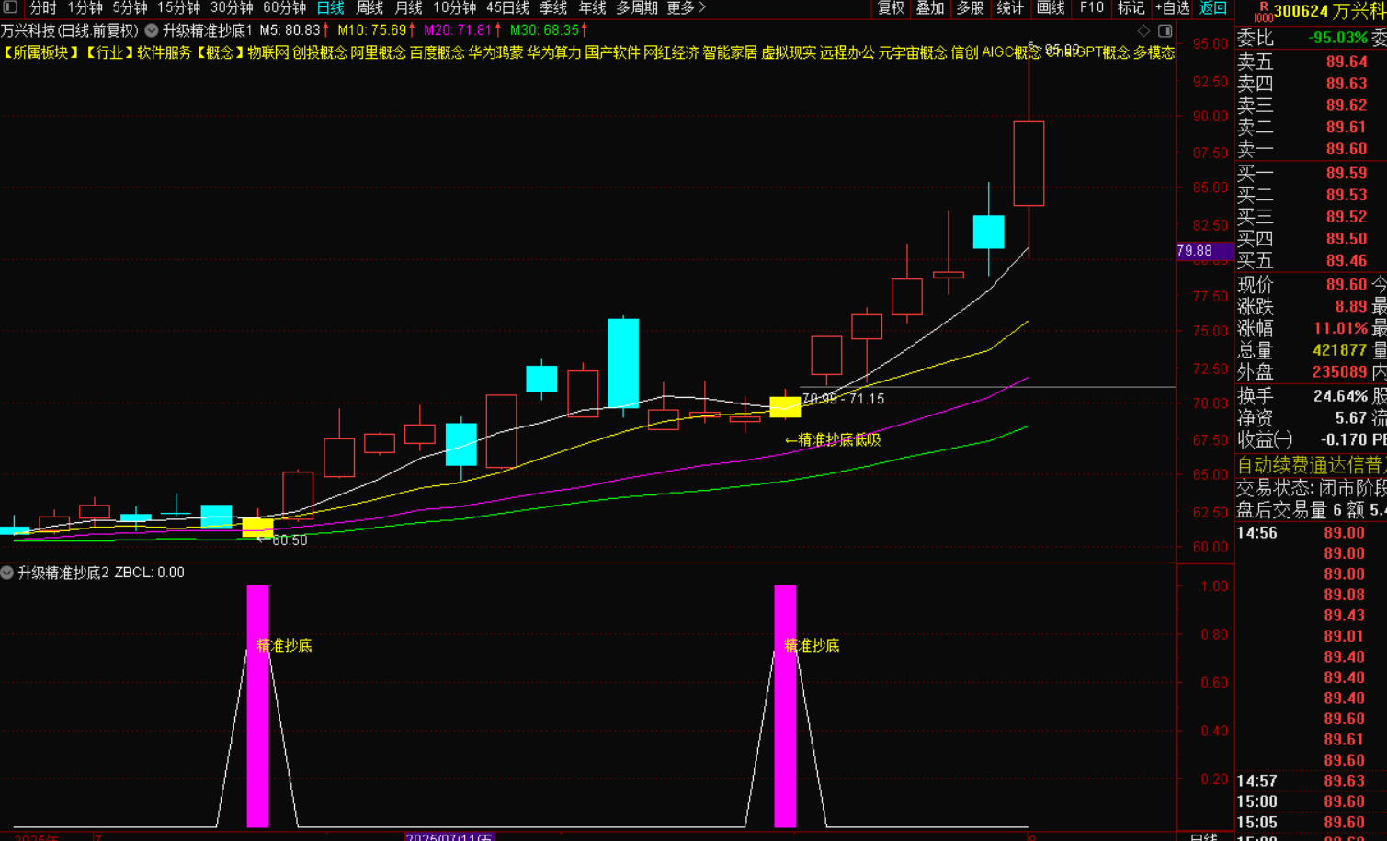This screenshot has width=1387, height=841.
Task: Open the 画线 drawing tools
Action: 1050,8
